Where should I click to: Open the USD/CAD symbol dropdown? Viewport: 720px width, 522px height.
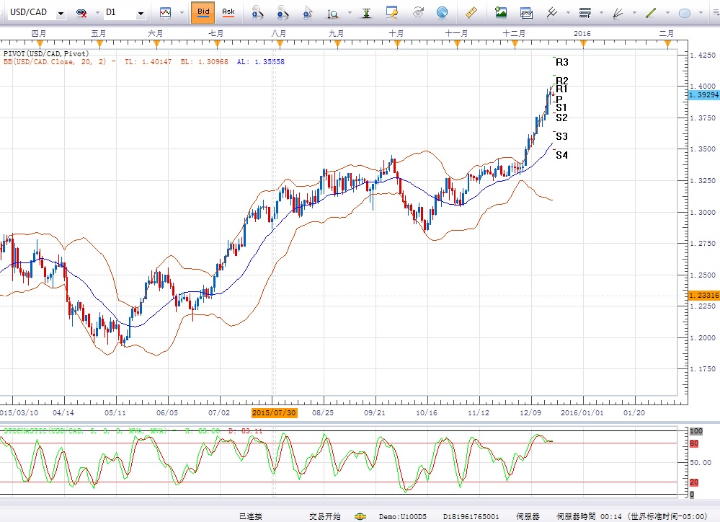60,14
